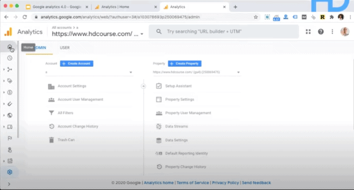The width and height of the screenshot is (354, 190).
Task: Open a new browser tab
Action: click(x=235, y=7)
